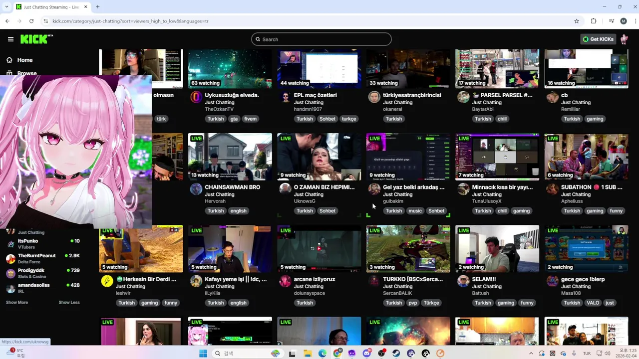Open a new browser tab
Image resolution: width=639 pixels, height=359 pixels.
(98, 7)
